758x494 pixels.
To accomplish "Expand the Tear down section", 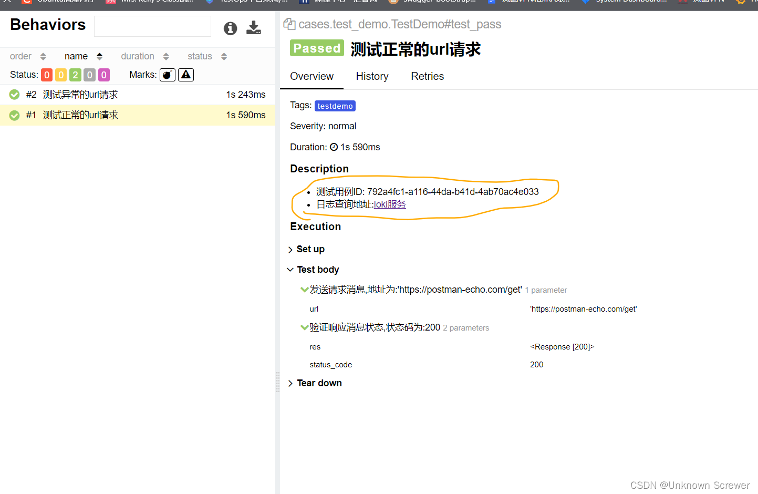I will pyautogui.click(x=315, y=383).
